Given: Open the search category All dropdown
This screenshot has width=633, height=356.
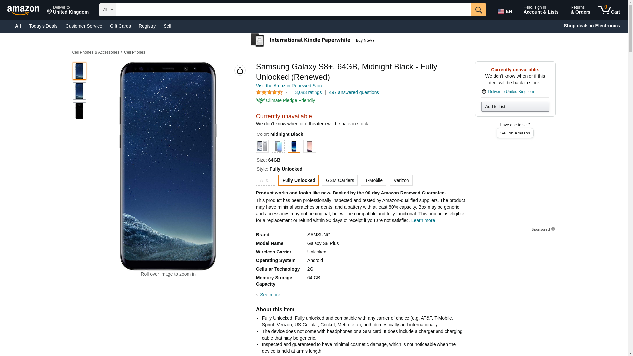Looking at the screenshot, I should pos(107,10).
